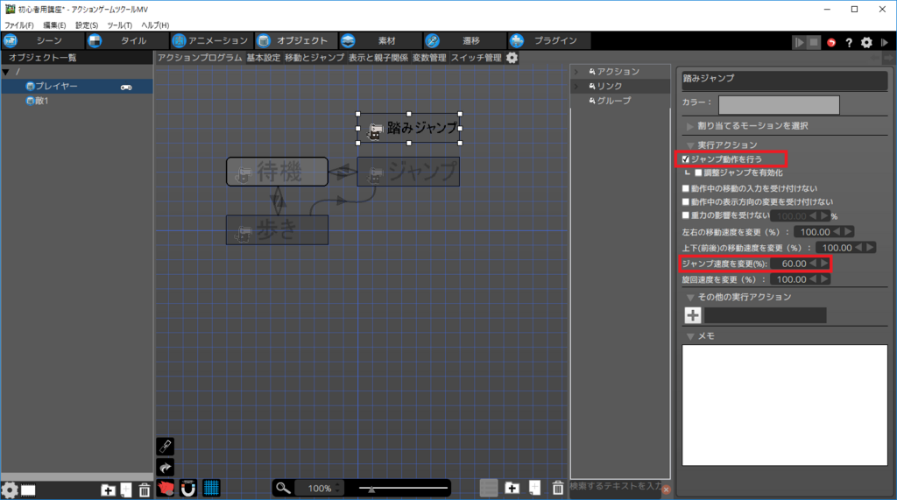Toggle the blue grid display icon
The height and width of the screenshot is (500, 897).
[x=211, y=488]
